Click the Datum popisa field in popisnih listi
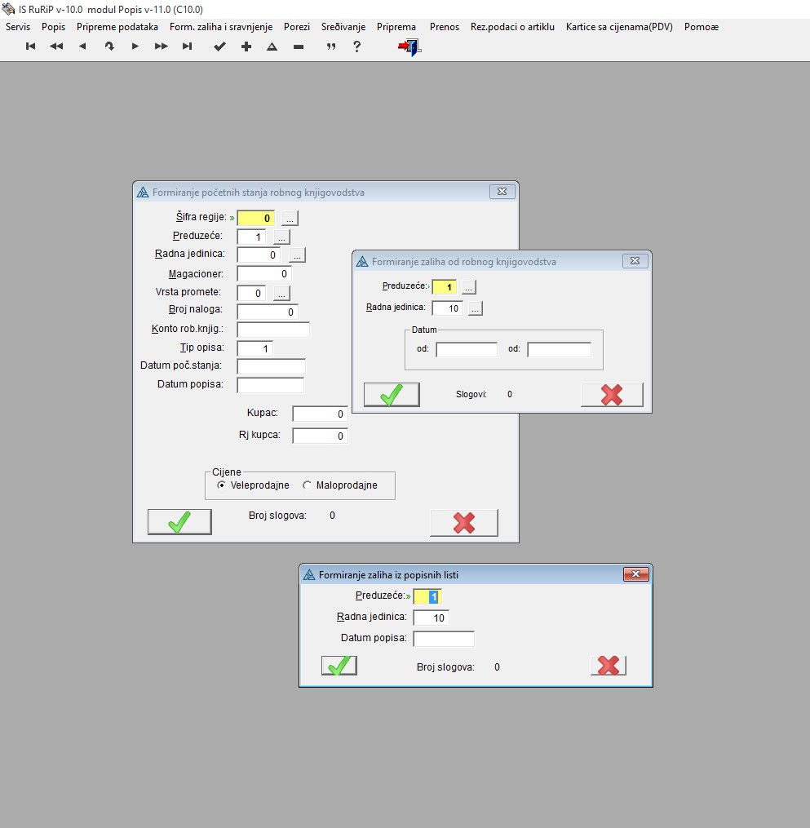Screen dimensions: 810x828 point(443,639)
